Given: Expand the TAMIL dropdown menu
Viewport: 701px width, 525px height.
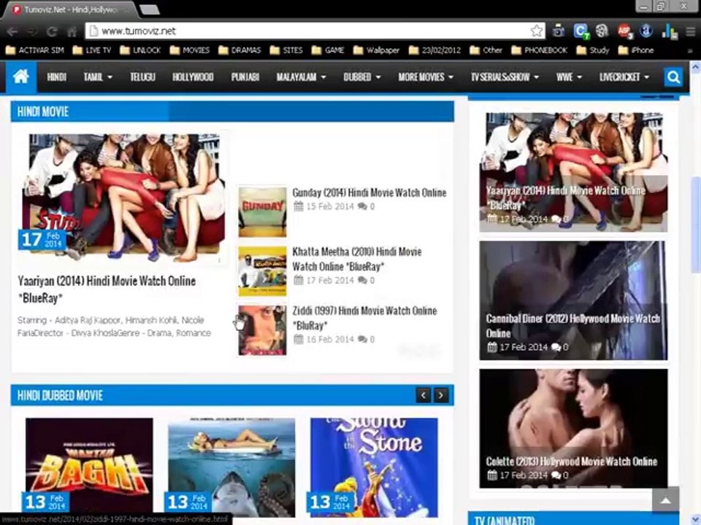Looking at the screenshot, I should tap(98, 77).
